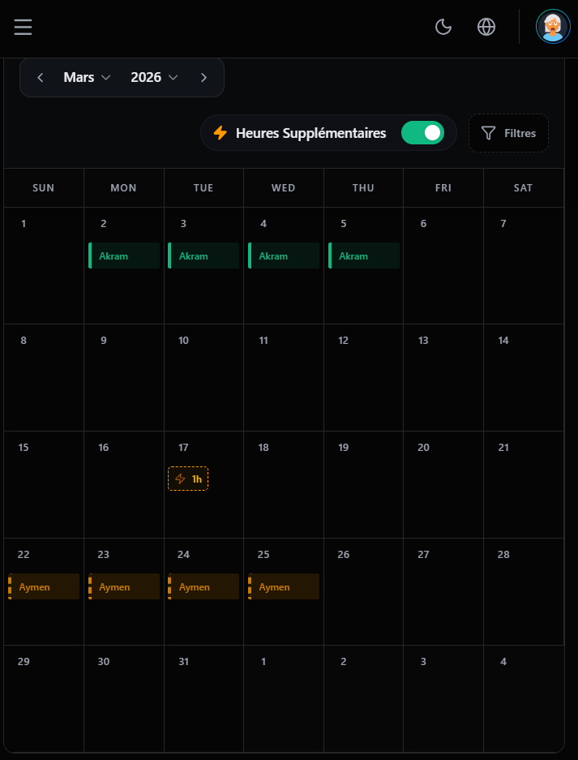
Task: Open the Filtres panel
Action: [508, 133]
